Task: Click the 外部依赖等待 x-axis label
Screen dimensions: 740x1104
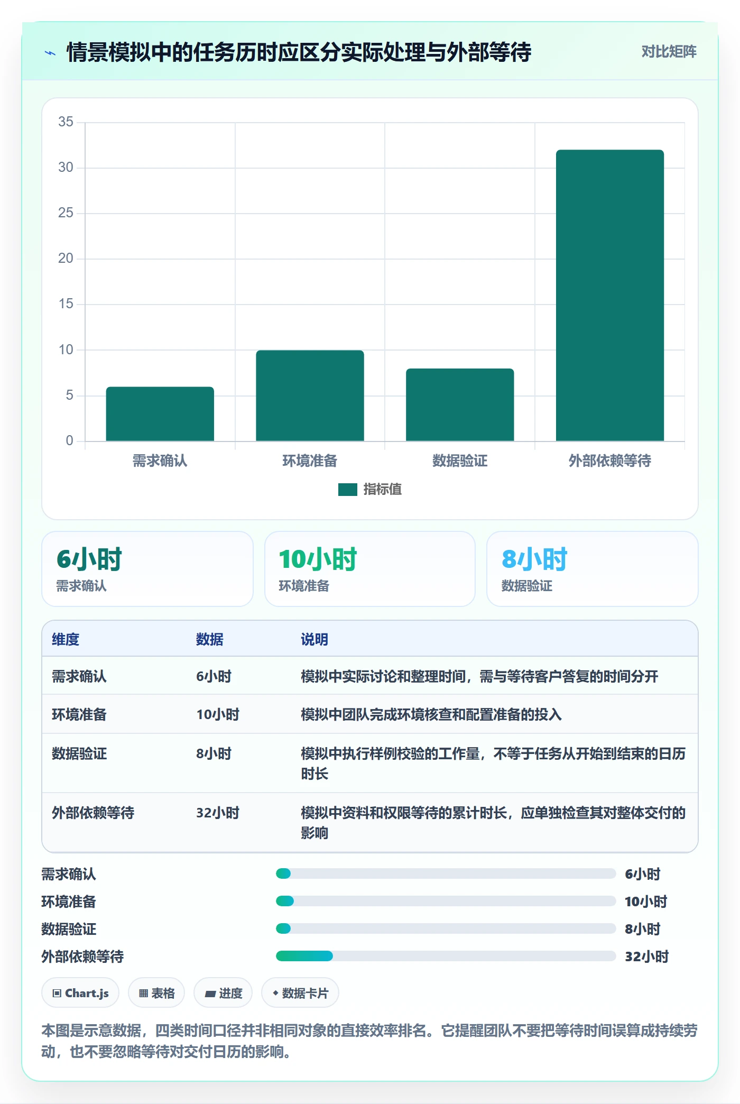Action: click(x=610, y=461)
